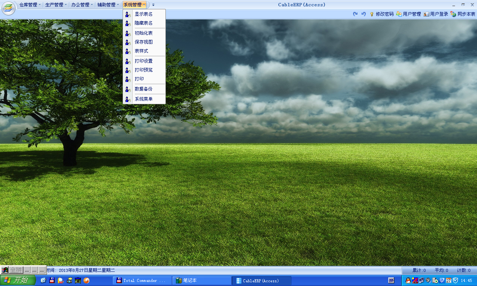Click the toolbar customize arrow after 系统管理
The height and width of the screenshot is (286, 477).
[x=153, y=5]
